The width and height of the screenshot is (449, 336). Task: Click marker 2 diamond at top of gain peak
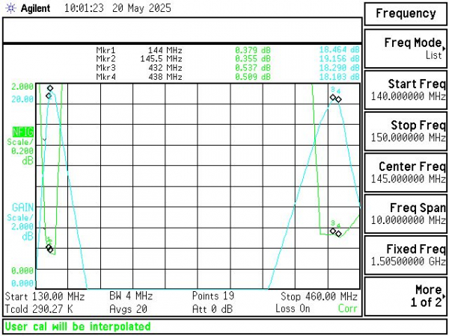pyautogui.click(x=50, y=88)
